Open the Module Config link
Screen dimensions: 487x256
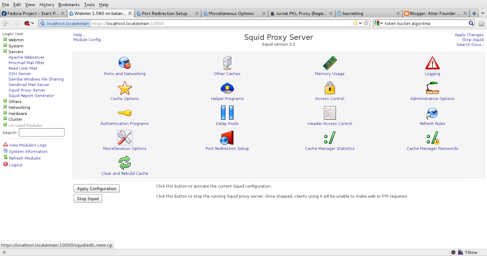pos(87,40)
